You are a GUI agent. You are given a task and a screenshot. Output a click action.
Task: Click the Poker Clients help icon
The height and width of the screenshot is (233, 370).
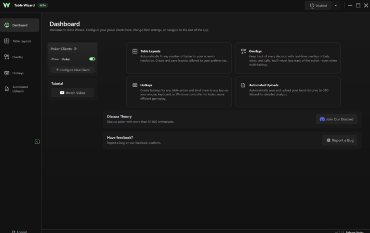coord(75,49)
